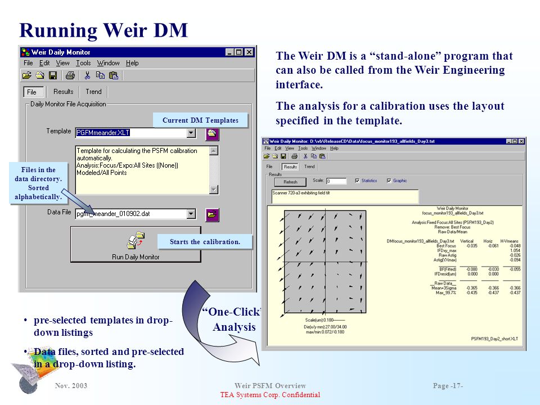Viewport: 540px width, 405px height.
Task: Click scroll up arrow of template description box
Action: coord(214,151)
